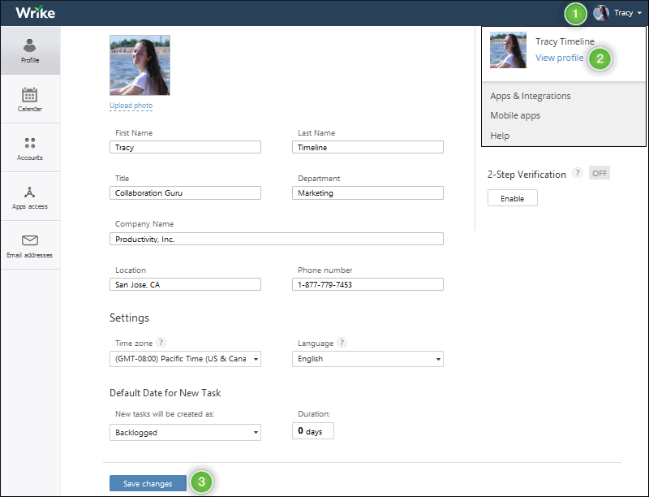Select Mobile apps in user menu
The image size is (649, 497).
515,115
